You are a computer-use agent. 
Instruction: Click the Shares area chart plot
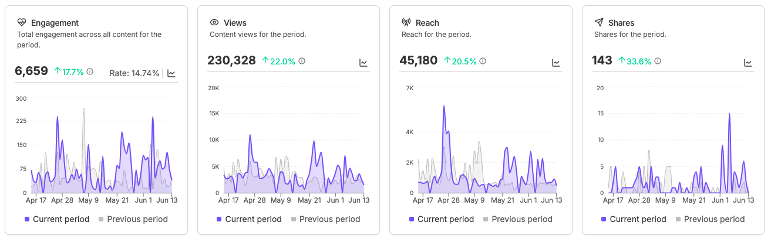[x=679, y=140]
